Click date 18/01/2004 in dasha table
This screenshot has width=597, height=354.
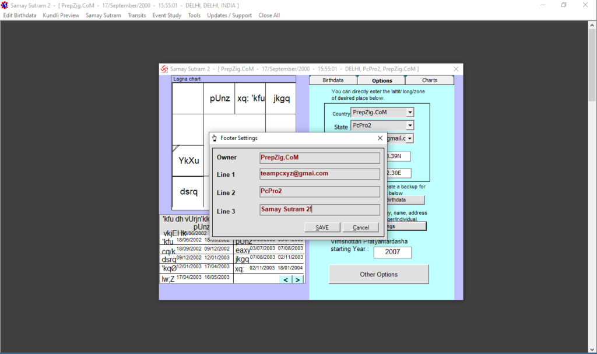(x=290, y=268)
